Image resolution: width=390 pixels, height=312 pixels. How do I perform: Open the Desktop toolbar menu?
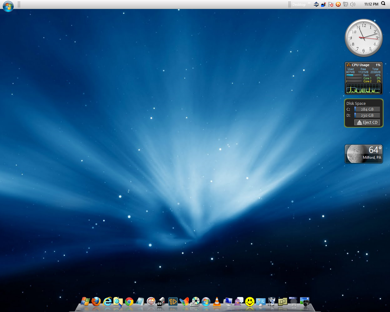(x=299, y=4)
